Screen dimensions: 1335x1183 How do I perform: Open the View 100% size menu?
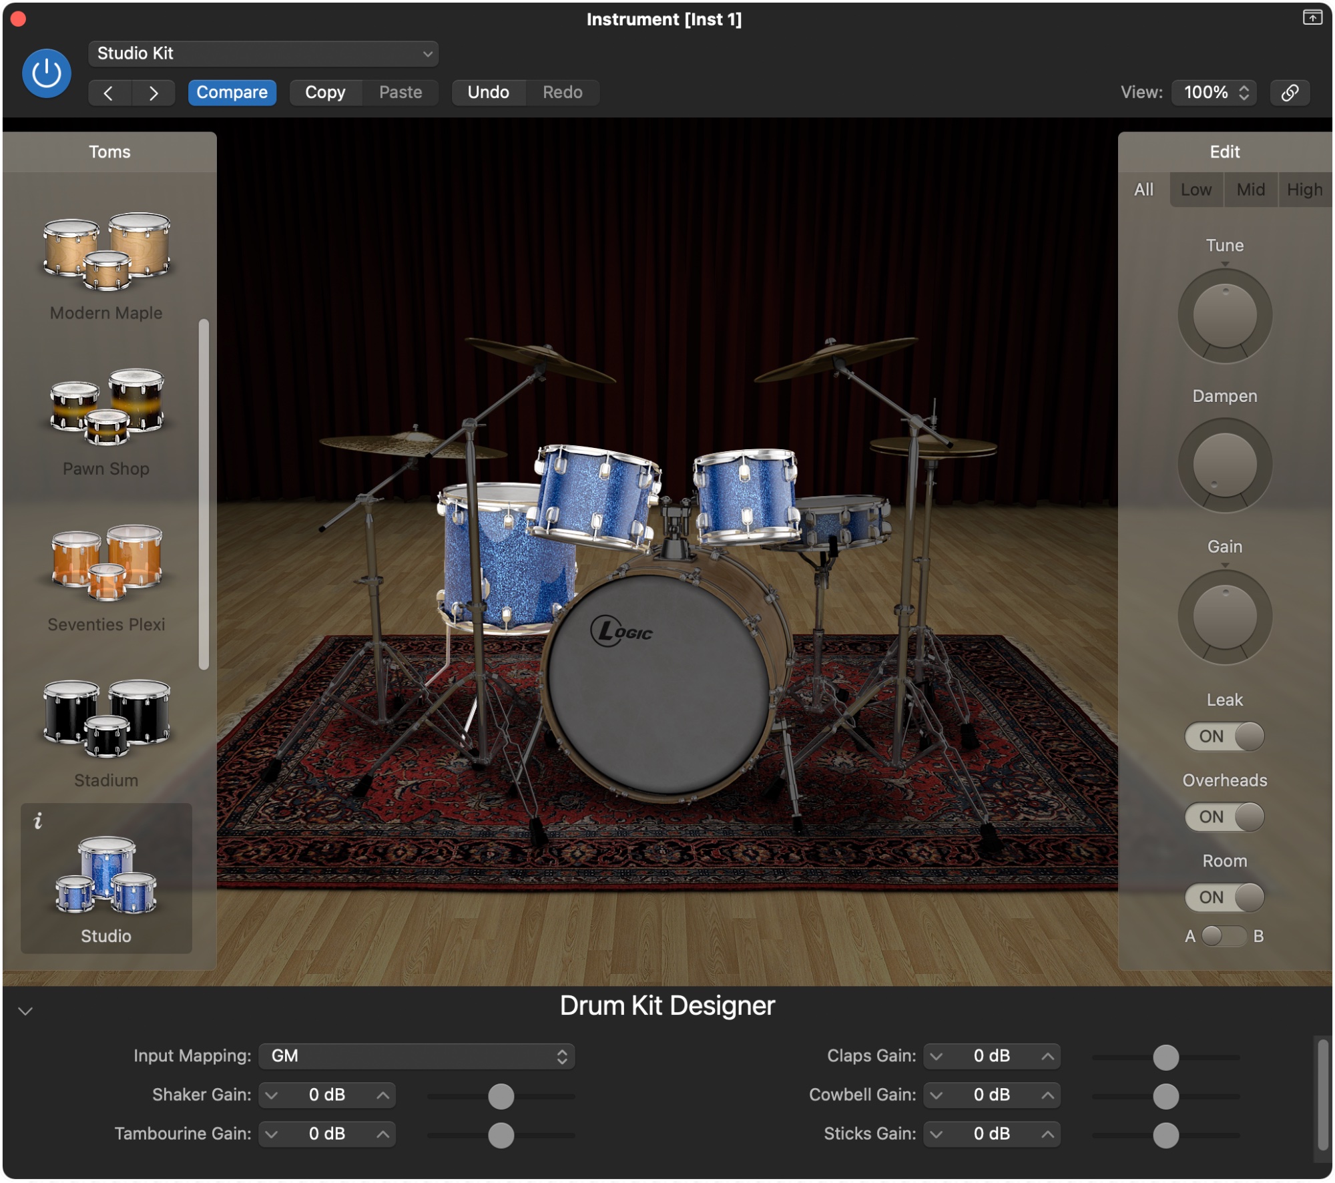point(1214,93)
